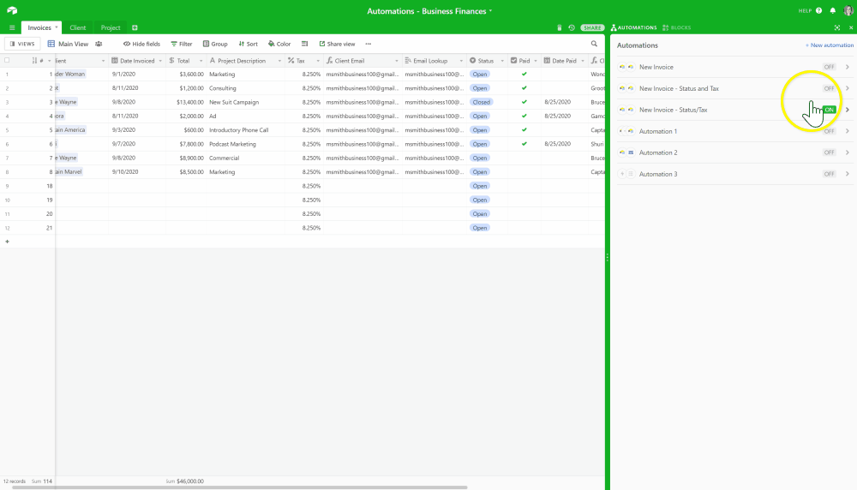Toggle the Automation 3 switch
857x490 pixels.
829,174
